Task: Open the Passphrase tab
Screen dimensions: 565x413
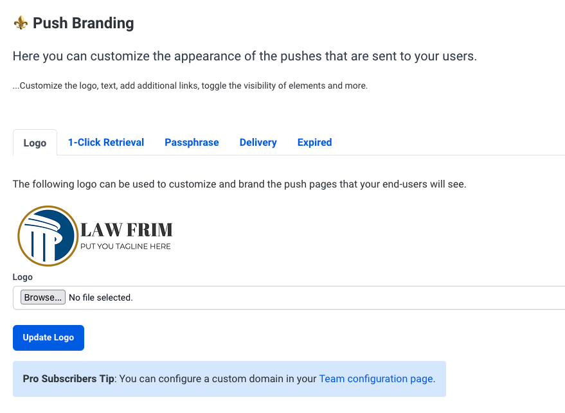Action: (192, 143)
